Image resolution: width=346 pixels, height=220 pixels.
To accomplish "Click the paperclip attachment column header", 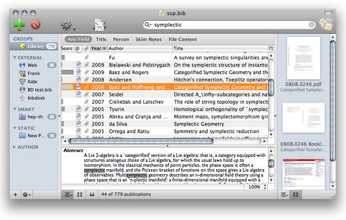I will point(86,49).
